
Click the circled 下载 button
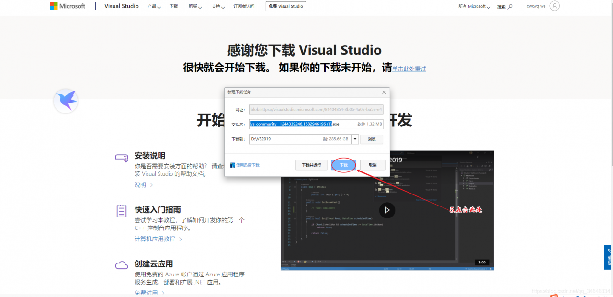tap(343, 164)
